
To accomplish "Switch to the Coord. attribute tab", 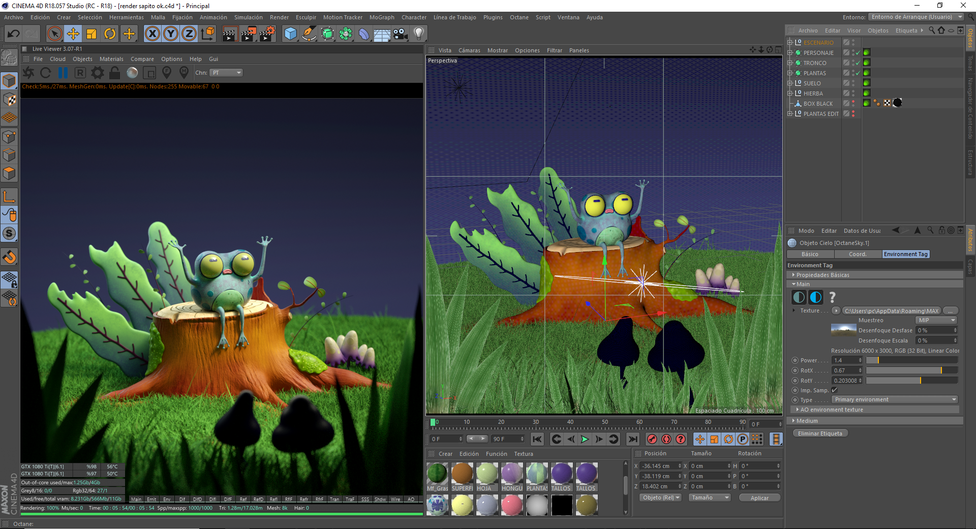I will tap(858, 254).
